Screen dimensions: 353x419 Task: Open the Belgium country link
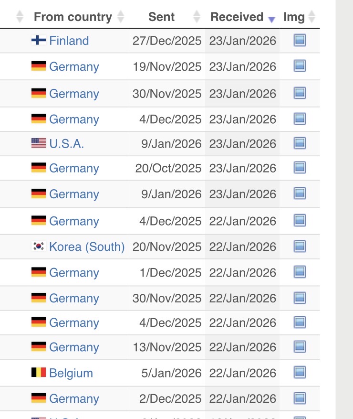[71, 373]
